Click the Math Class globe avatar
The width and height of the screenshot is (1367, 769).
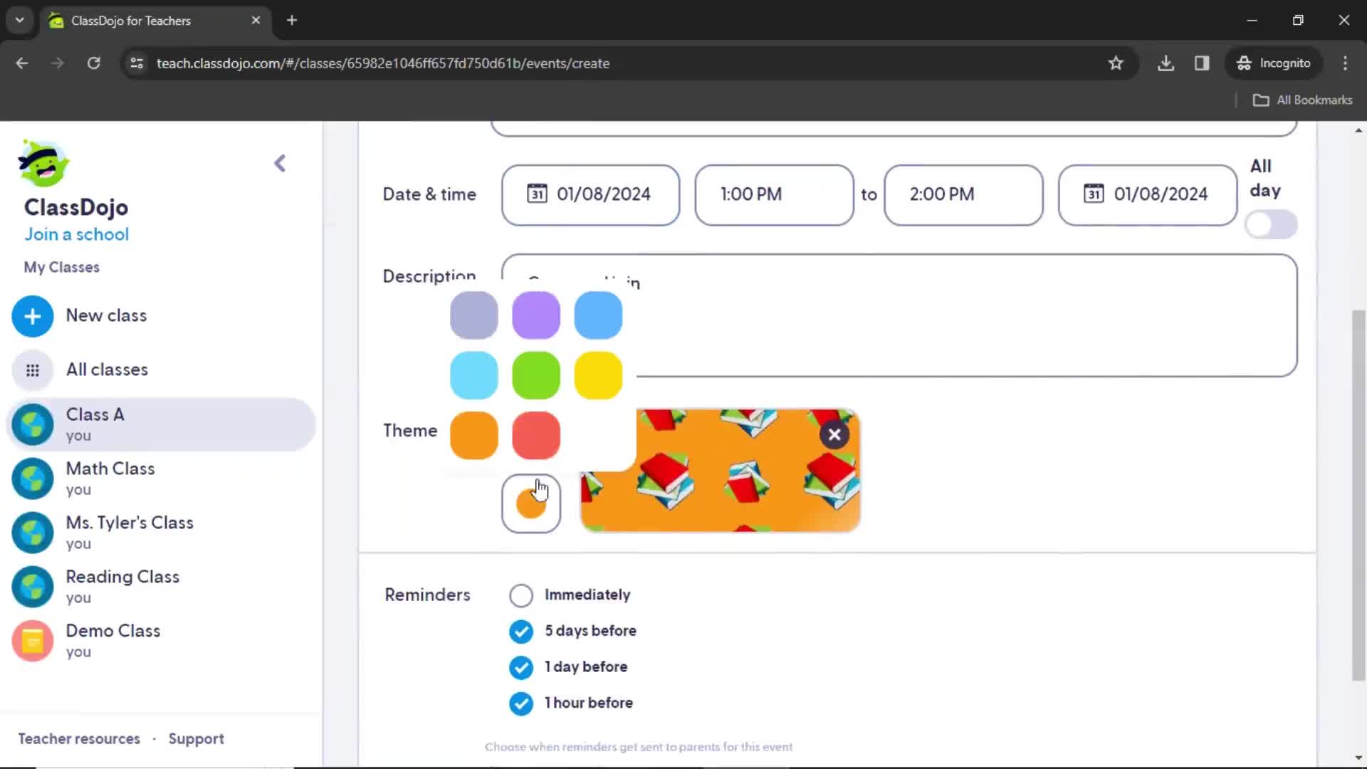pyautogui.click(x=33, y=478)
